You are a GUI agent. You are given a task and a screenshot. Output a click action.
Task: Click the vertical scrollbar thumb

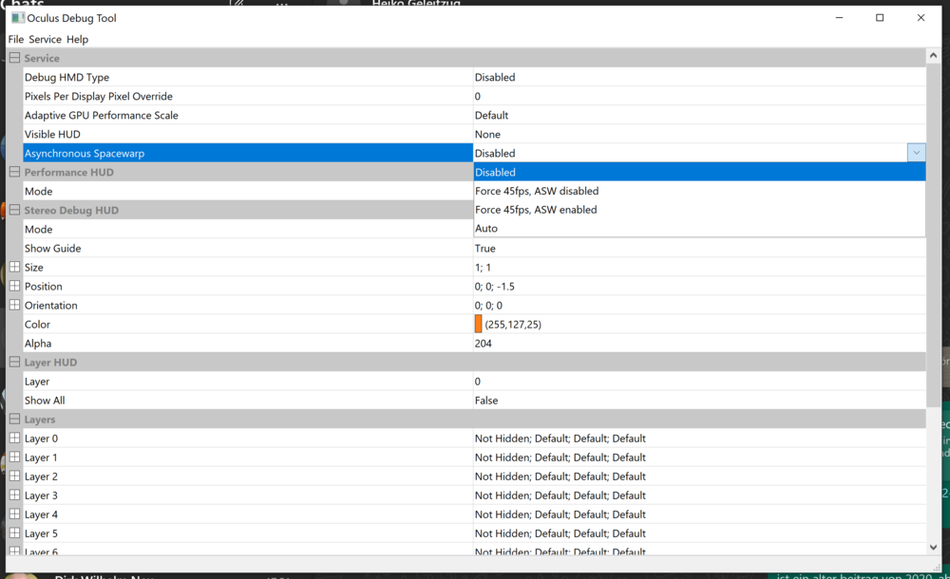933,235
